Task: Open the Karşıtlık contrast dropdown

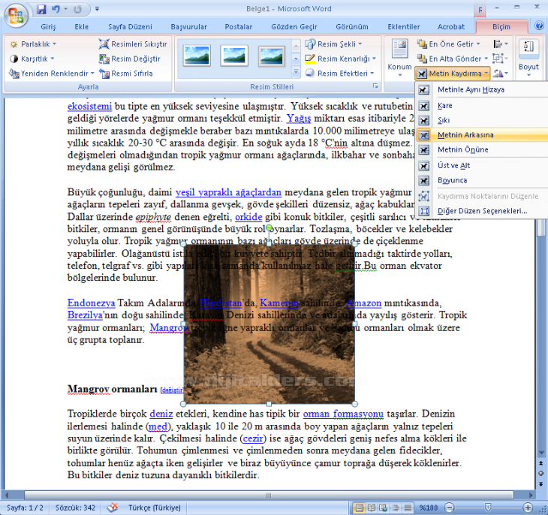Action: (32, 59)
